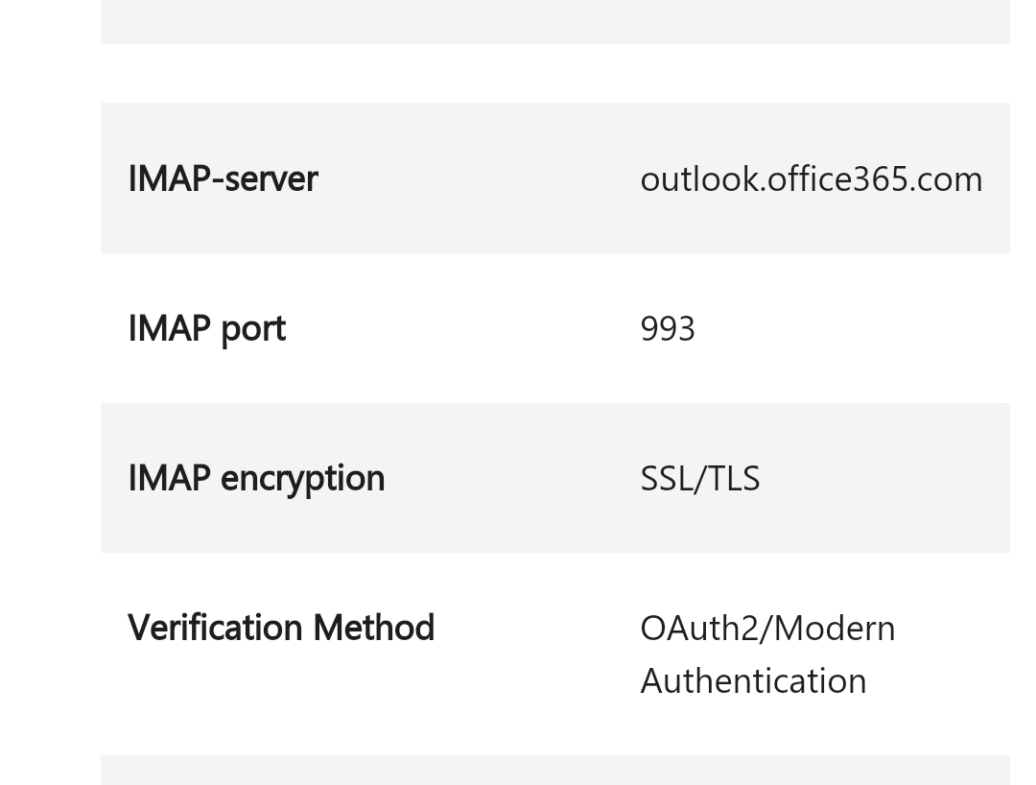Click the word port in IMAP port
Image resolution: width=1036 pixels, height=785 pixels.
252,328
